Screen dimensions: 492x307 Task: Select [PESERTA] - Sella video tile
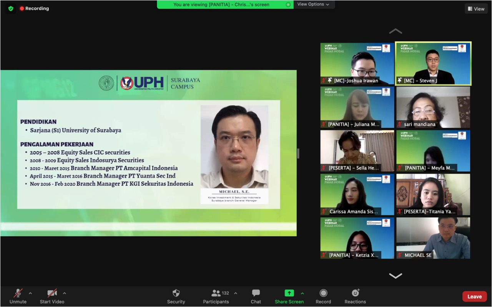(x=357, y=151)
